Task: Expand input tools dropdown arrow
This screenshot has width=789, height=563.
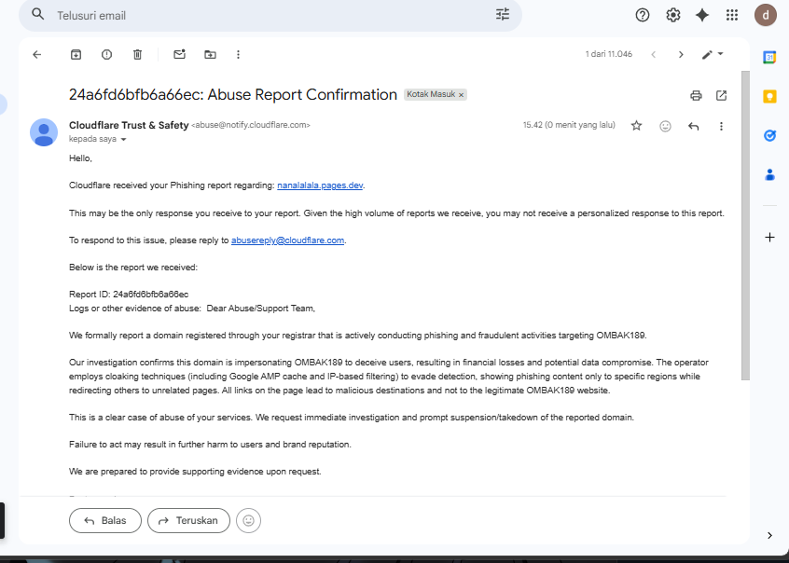Action: 721,54
